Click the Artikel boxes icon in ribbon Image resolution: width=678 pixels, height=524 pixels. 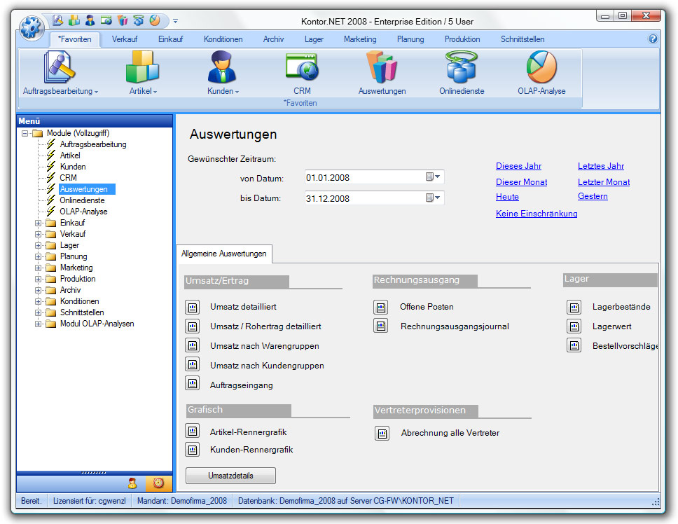[x=143, y=68]
